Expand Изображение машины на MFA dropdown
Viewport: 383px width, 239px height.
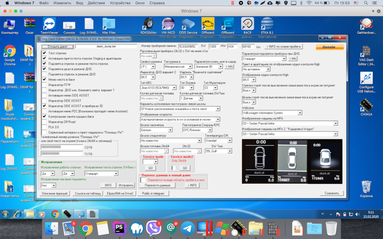[290, 123]
